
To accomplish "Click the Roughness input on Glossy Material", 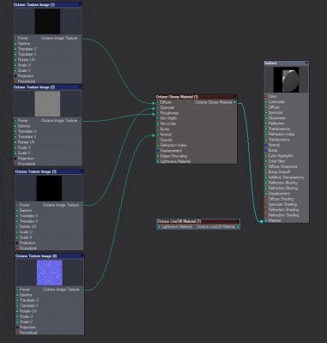I will (x=158, y=113).
